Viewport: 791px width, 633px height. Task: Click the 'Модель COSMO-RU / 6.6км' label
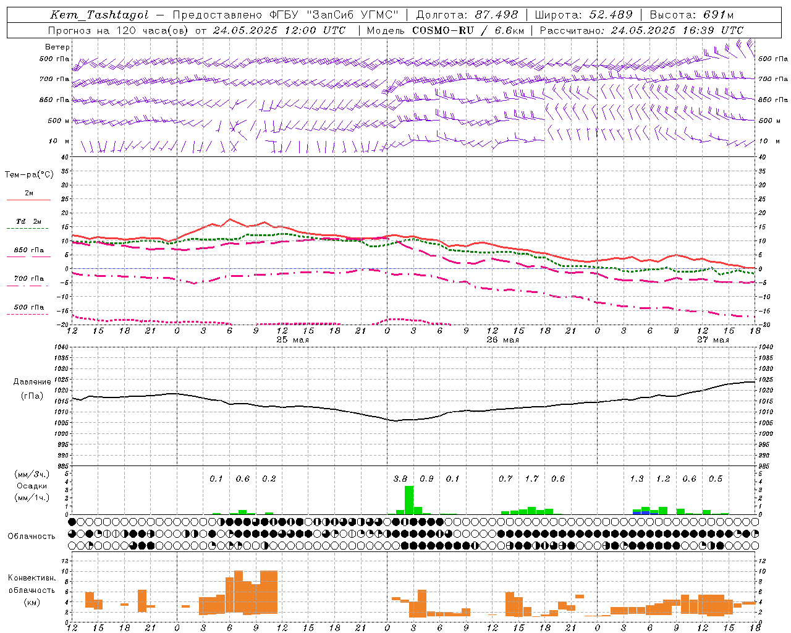[x=446, y=30]
